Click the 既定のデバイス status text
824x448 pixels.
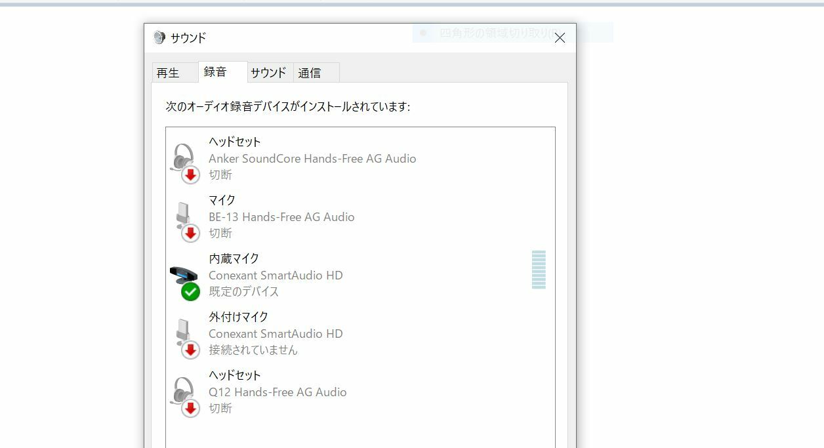pyautogui.click(x=243, y=291)
